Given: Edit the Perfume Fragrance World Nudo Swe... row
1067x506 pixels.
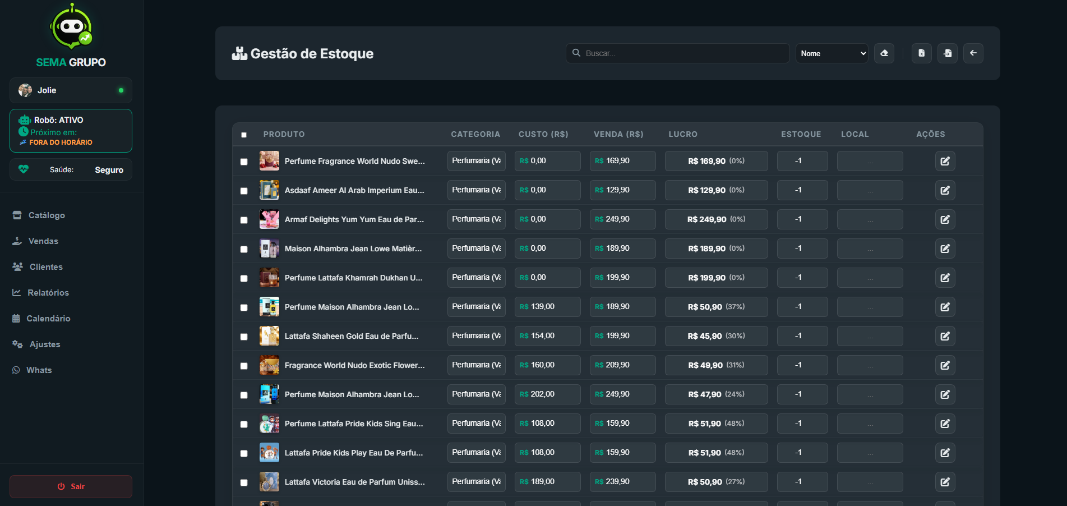Looking at the screenshot, I should click(945, 161).
